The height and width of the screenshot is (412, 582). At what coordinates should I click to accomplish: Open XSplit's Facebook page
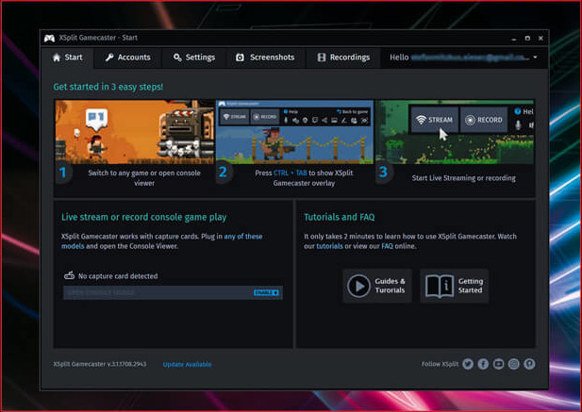tap(483, 364)
